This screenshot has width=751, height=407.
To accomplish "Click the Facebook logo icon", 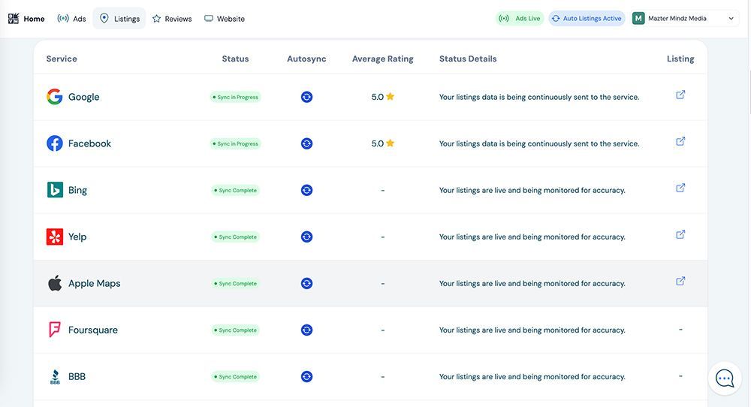I will click(x=55, y=143).
